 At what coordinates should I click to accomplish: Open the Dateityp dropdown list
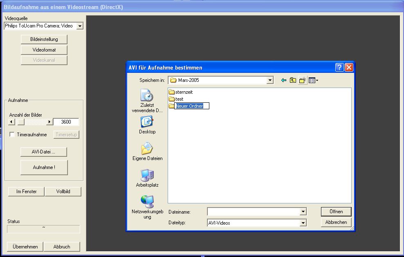303,223
